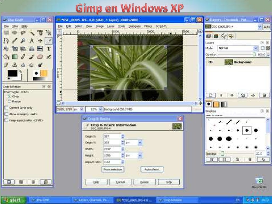Open the layer Mode Normal dropdown

click(x=237, y=48)
